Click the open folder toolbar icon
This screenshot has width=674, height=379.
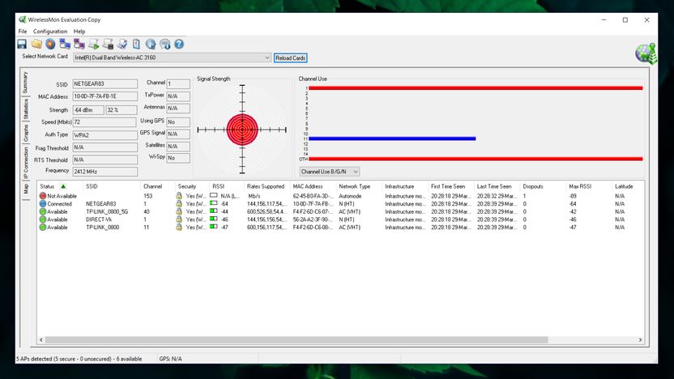(36, 44)
